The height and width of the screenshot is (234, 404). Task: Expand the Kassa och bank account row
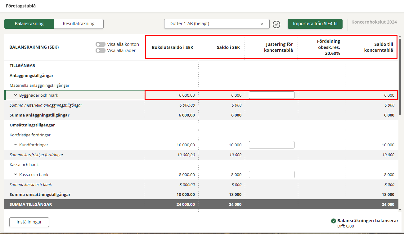coord(16,174)
